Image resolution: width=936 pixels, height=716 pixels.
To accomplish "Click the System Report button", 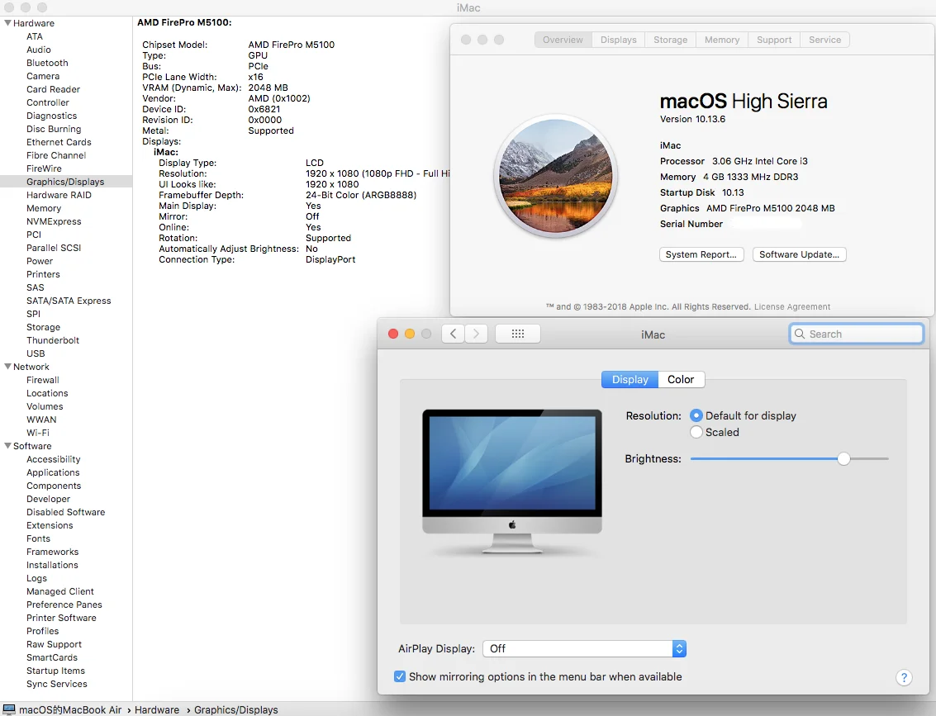I will (701, 254).
